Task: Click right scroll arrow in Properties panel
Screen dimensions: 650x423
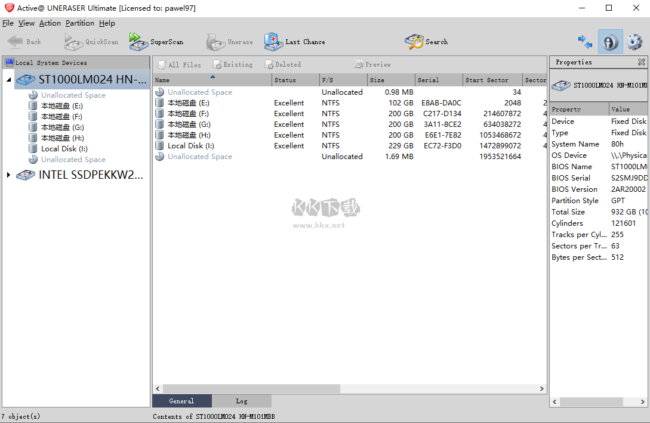Action: [642, 402]
